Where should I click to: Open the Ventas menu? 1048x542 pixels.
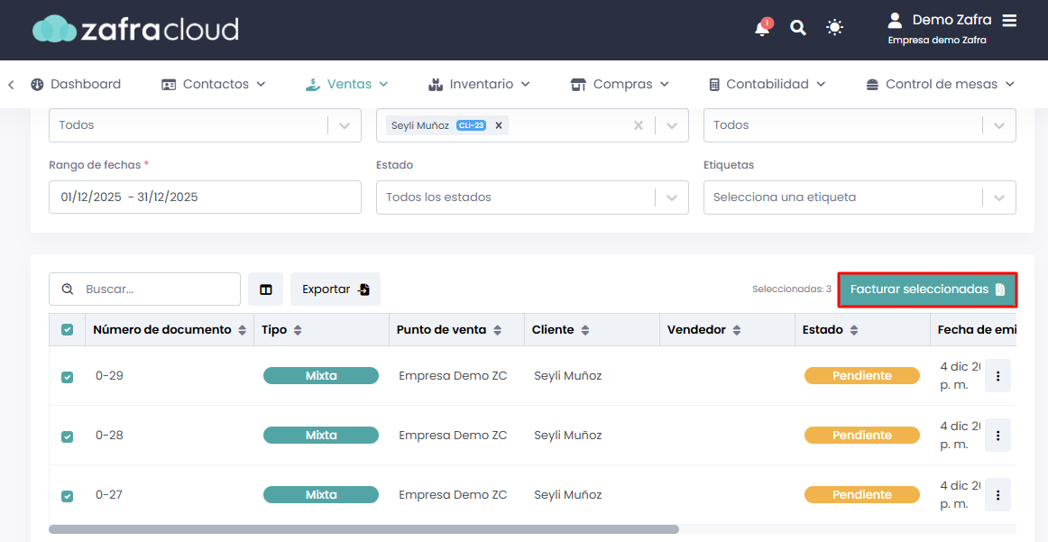[347, 84]
